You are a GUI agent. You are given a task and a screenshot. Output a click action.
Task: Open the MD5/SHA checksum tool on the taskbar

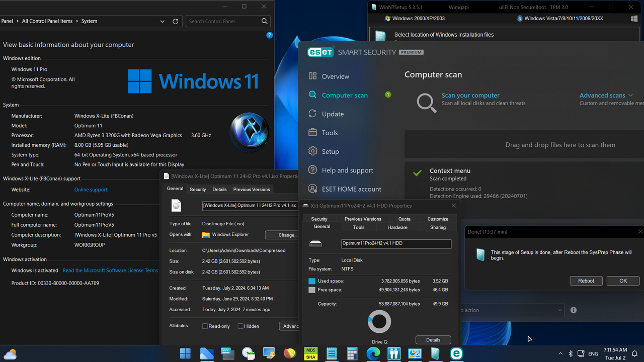coord(310,353)
